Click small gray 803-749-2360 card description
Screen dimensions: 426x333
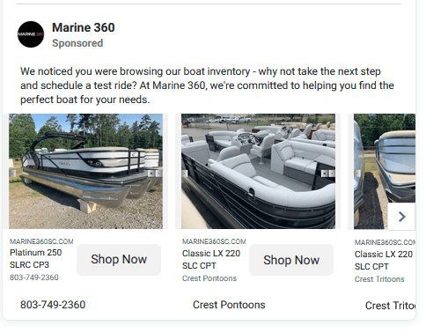click(34, 277)
